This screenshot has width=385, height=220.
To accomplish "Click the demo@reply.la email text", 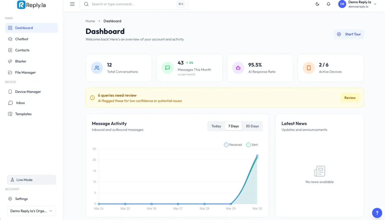I will coord(358,7).
